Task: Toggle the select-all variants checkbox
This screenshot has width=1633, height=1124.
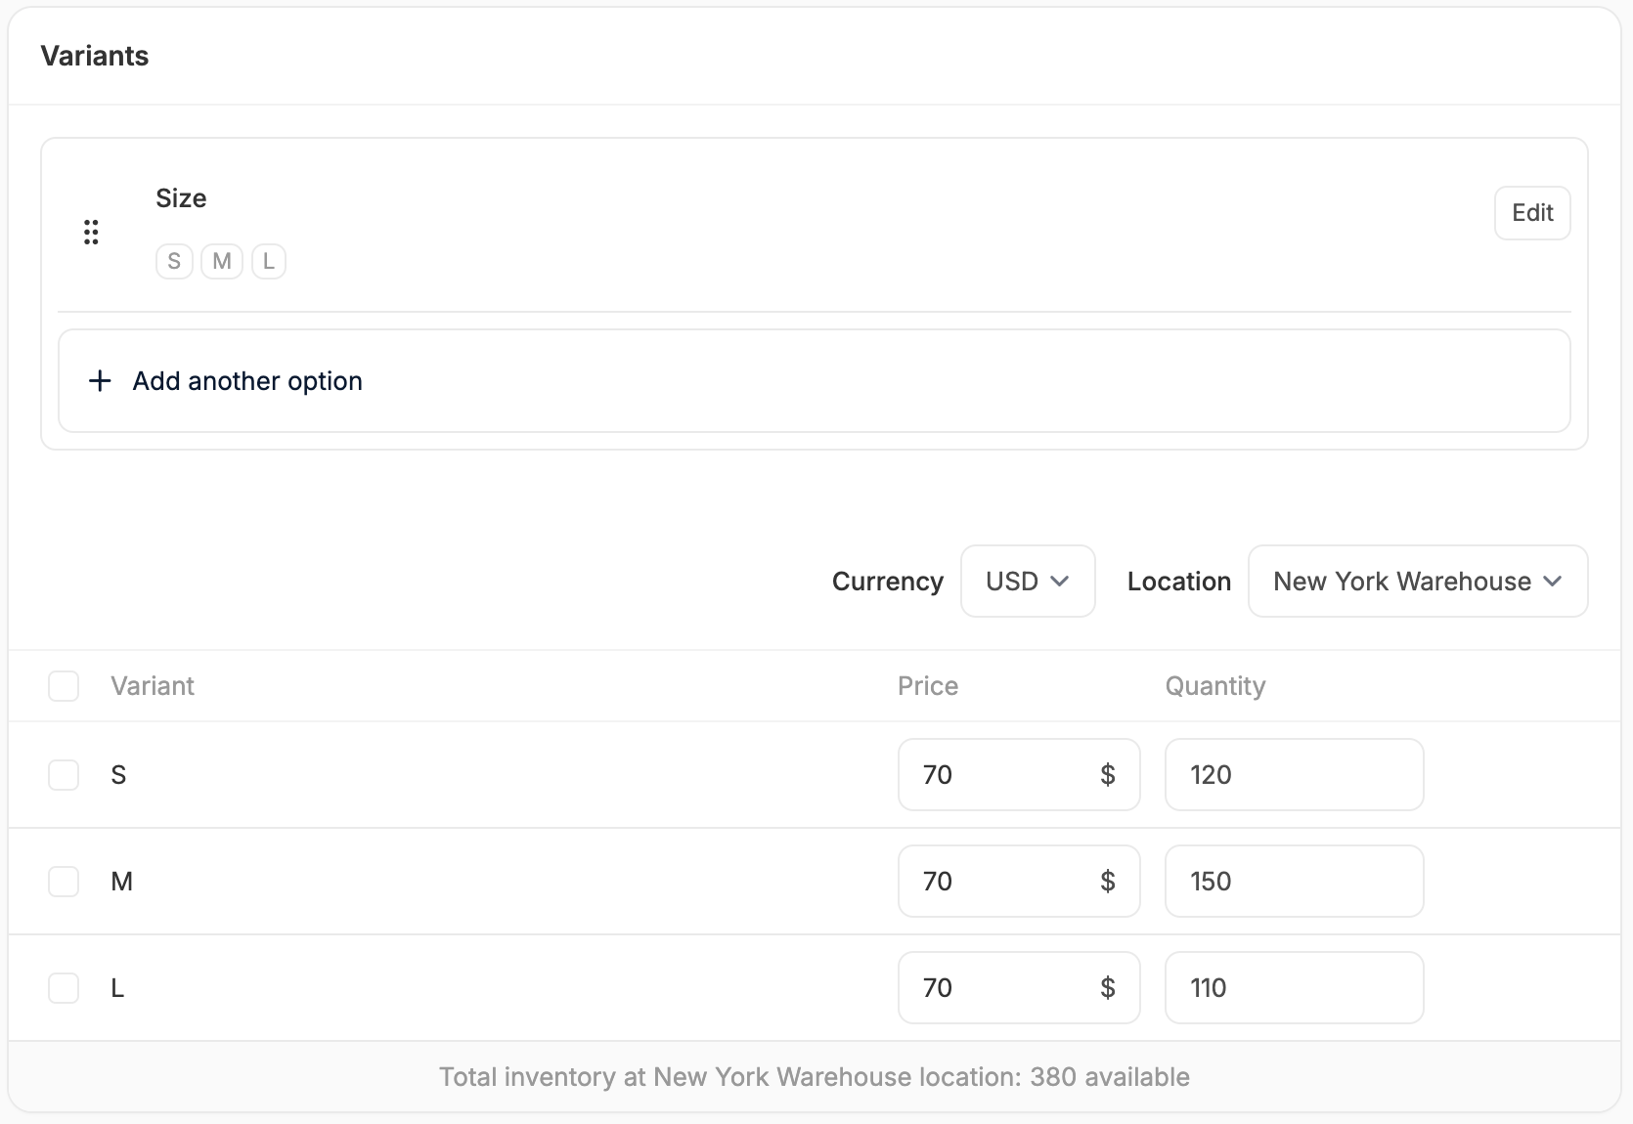Action: [64, 686]
